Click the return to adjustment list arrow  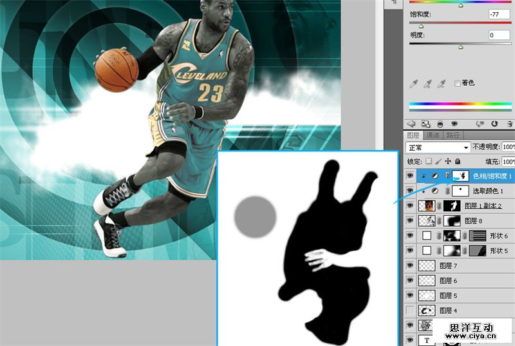click(411, 123)
